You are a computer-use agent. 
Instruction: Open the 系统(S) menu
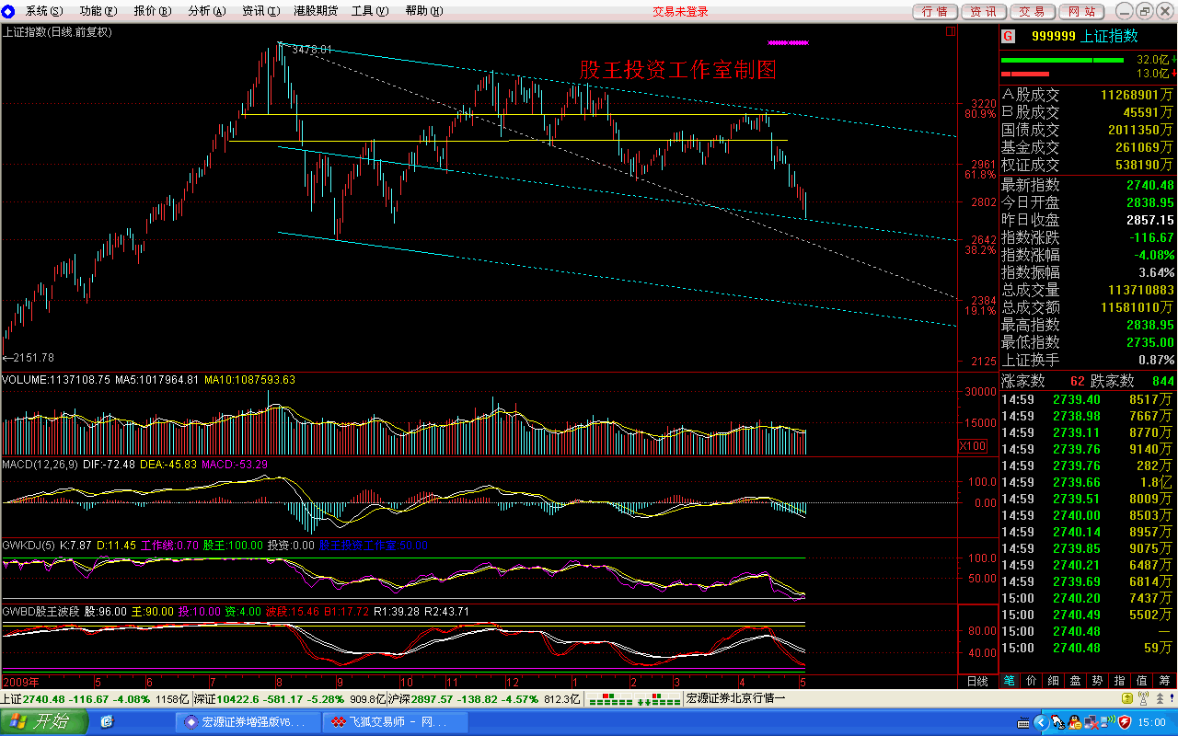(44, 11)
